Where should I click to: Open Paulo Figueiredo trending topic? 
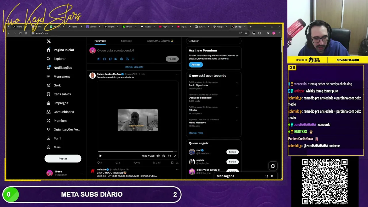coord(198,85)
